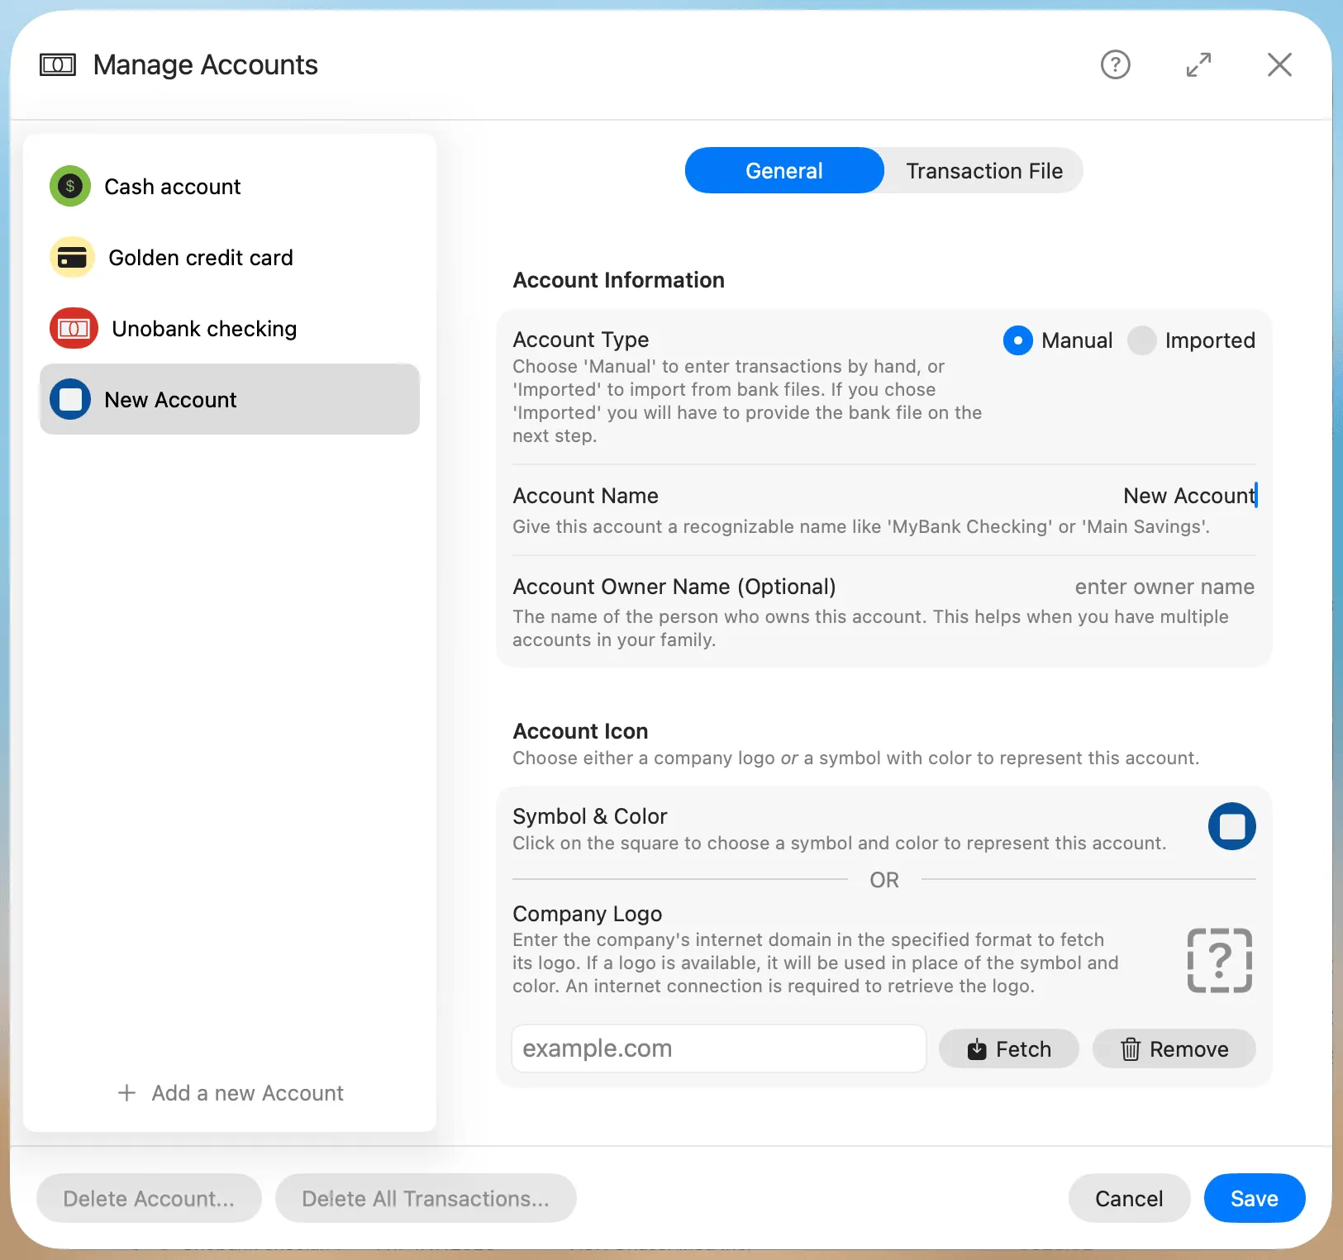Image resolution: width=1343 pixels, height=1260 pixels.
Task: Open the help question mark icon
Action: point(1115,64)
